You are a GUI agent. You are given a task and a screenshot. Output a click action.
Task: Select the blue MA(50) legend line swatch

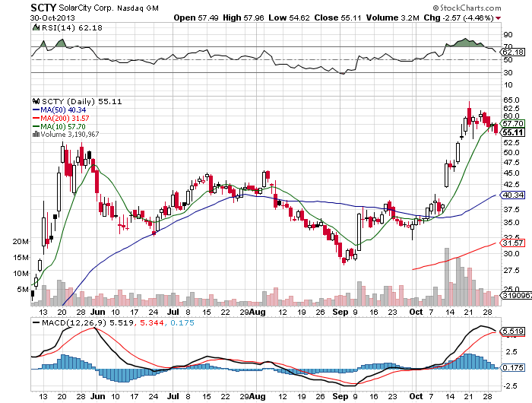click(x=36, y=109)
